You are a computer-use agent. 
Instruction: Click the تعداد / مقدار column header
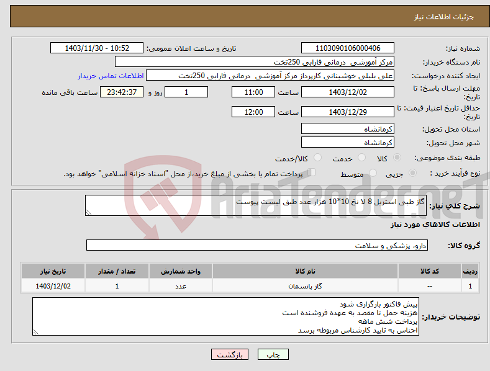117,271
